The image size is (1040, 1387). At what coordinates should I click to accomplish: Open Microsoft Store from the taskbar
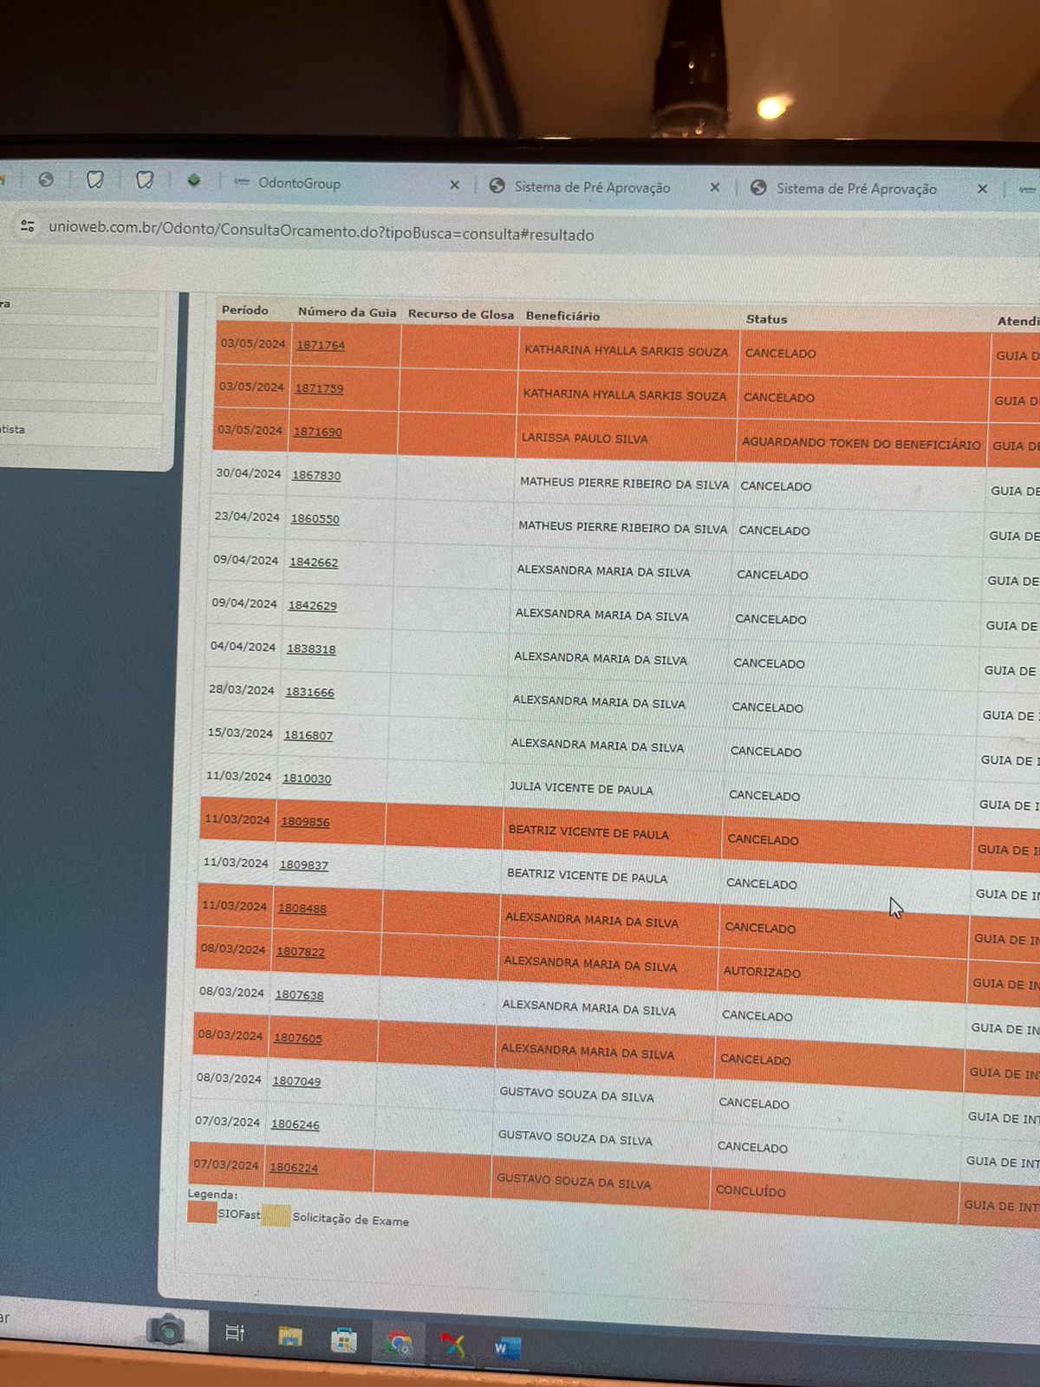344,1340
